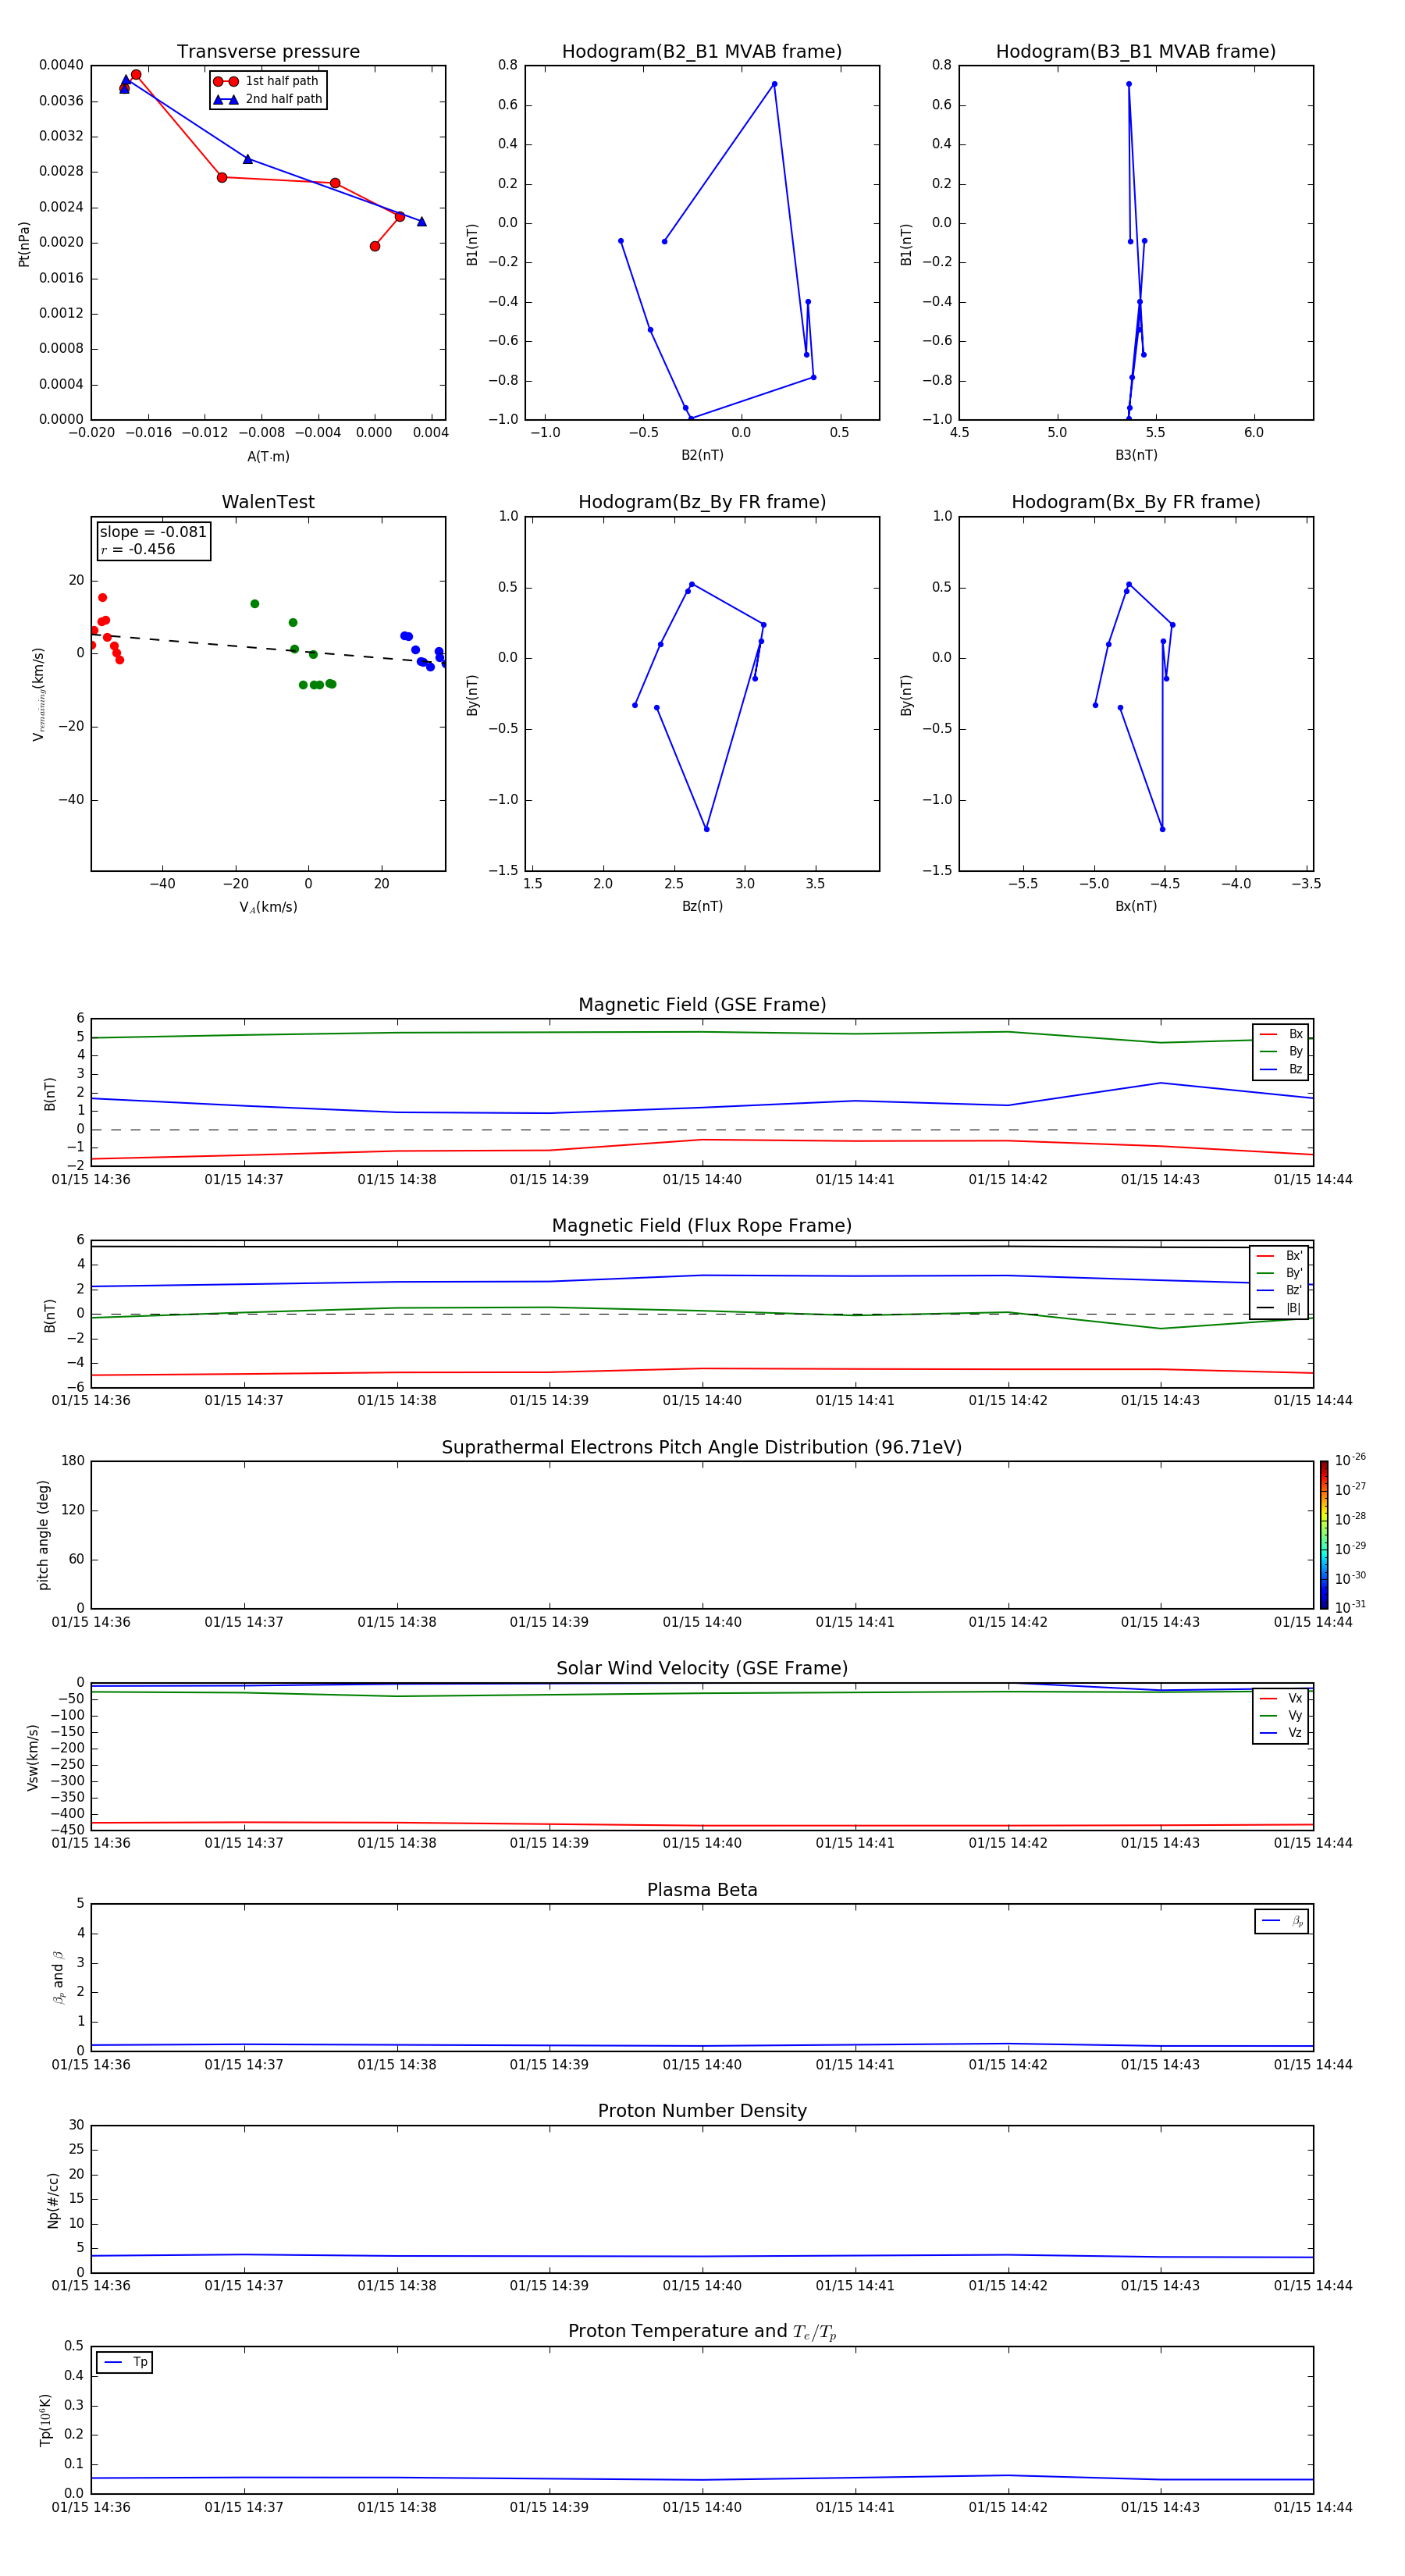Screen dimensions: 1405x2576
Task: Click the "Plasma Beta" panel title
Action: 702,1891
